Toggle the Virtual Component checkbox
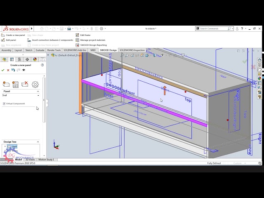This screenshot has width=264, height=198. tap(4, 104)
